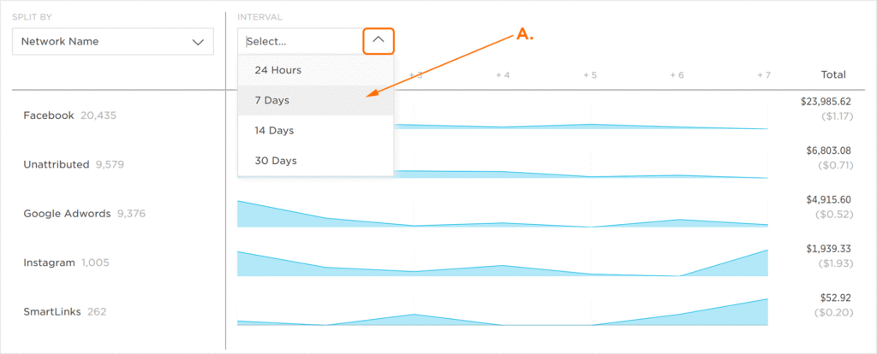Open the Network Name split-by dropdown
The height and width of the screenshot is (354, 877).
coord(113,42)
